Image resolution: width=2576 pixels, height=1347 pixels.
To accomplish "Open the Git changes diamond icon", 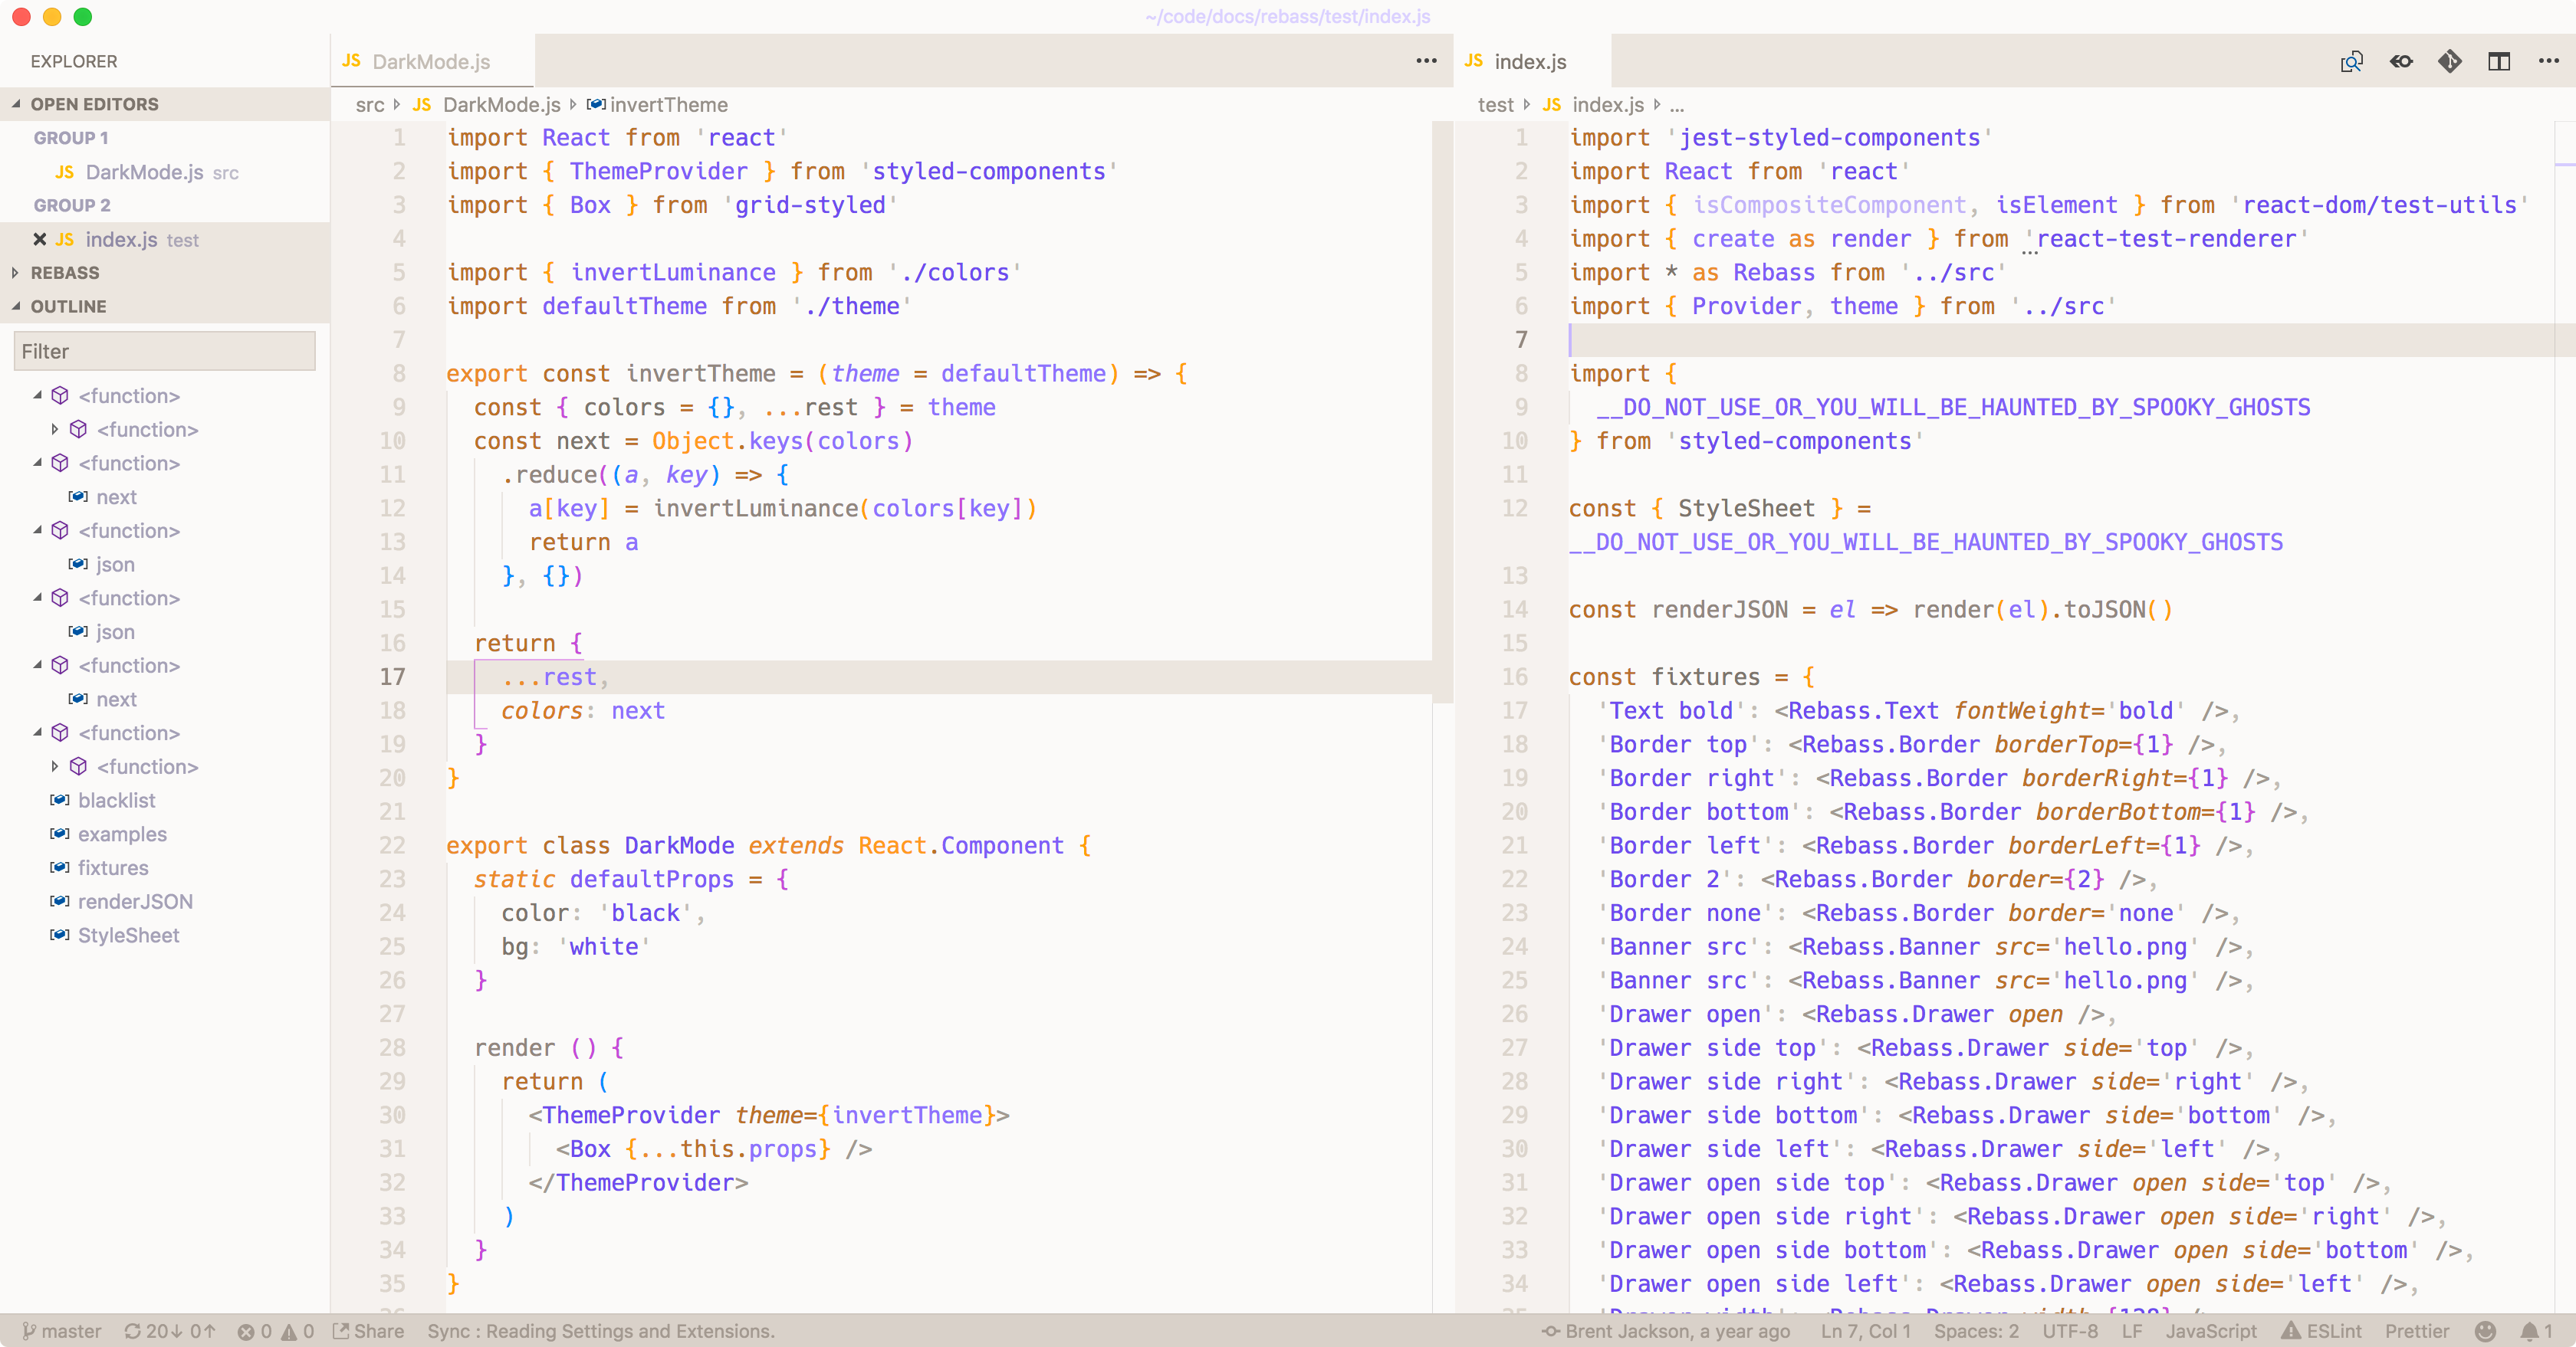I will [2450, 62].
